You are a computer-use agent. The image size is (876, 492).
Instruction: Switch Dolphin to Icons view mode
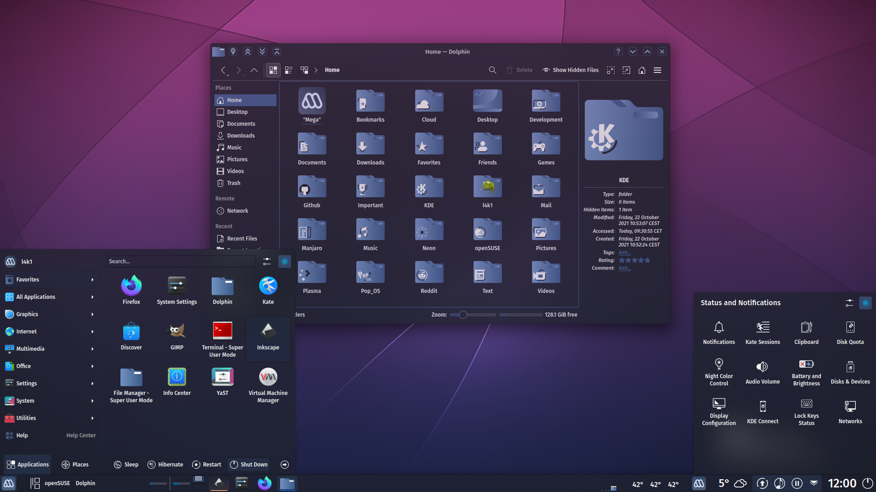tap(273, 70)
